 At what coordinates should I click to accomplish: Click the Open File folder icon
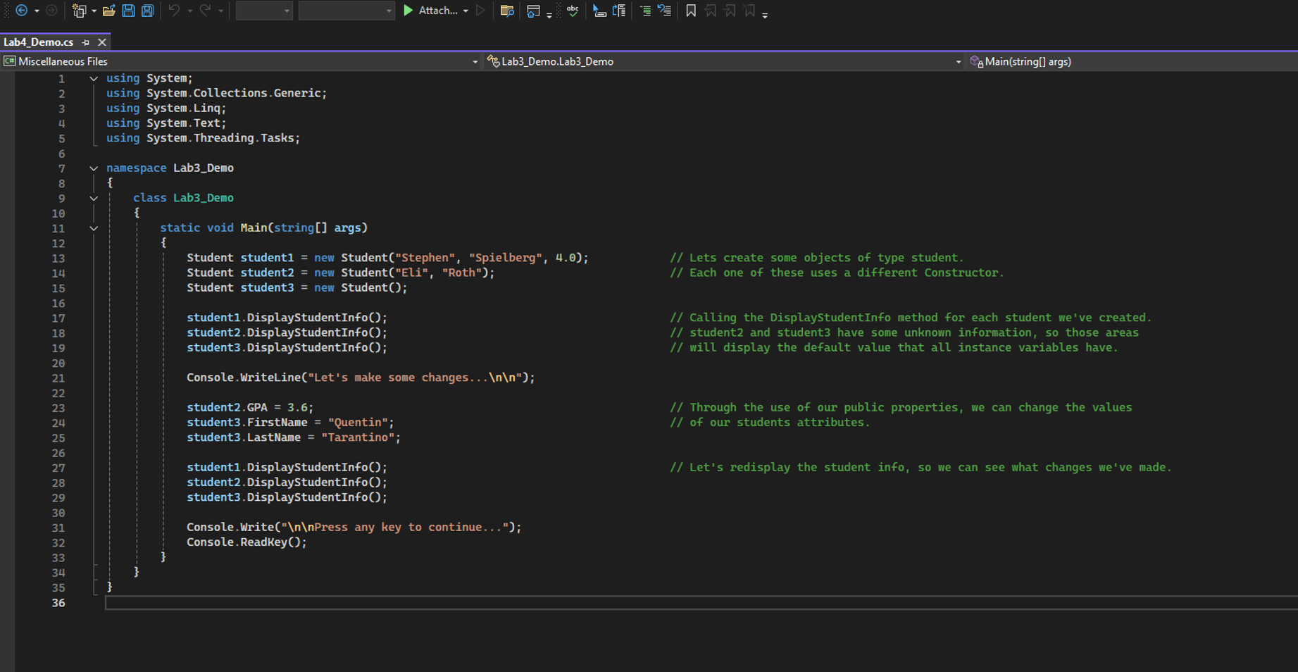click(x=108, y=11)
